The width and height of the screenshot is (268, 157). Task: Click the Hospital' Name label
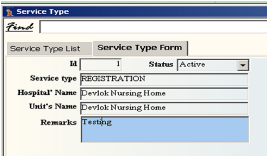[47, 93]
